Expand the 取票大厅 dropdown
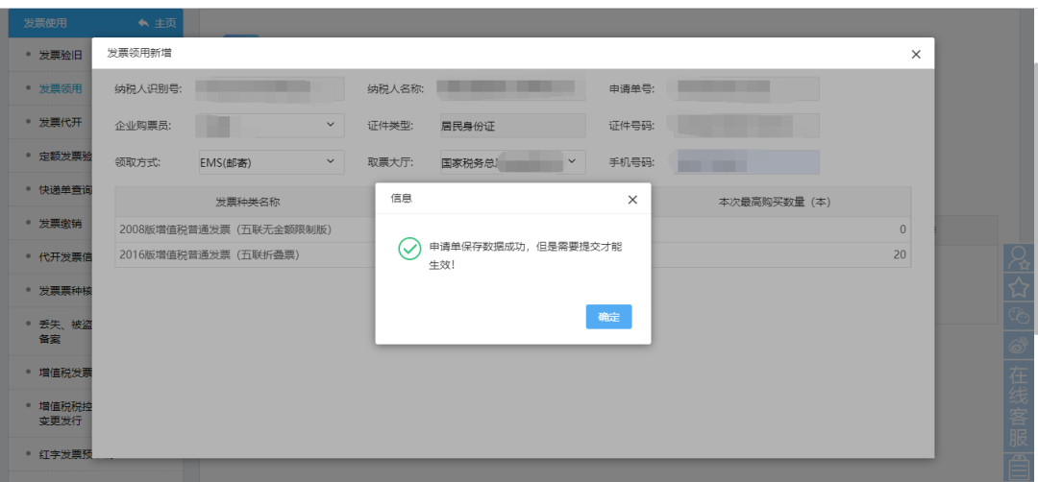Viewport: 1038px width, 482px height. point(513,162)
